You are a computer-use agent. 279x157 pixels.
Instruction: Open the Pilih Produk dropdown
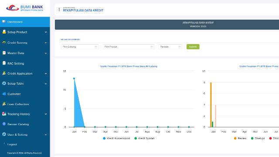129,47
